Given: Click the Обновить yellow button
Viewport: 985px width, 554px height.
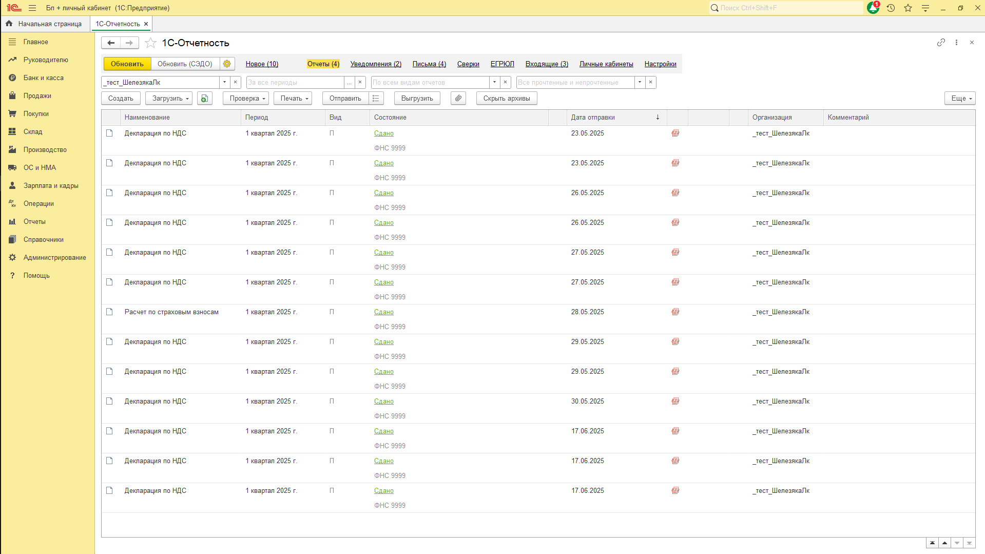Looking at the screenshot, I should click(127, 64).
